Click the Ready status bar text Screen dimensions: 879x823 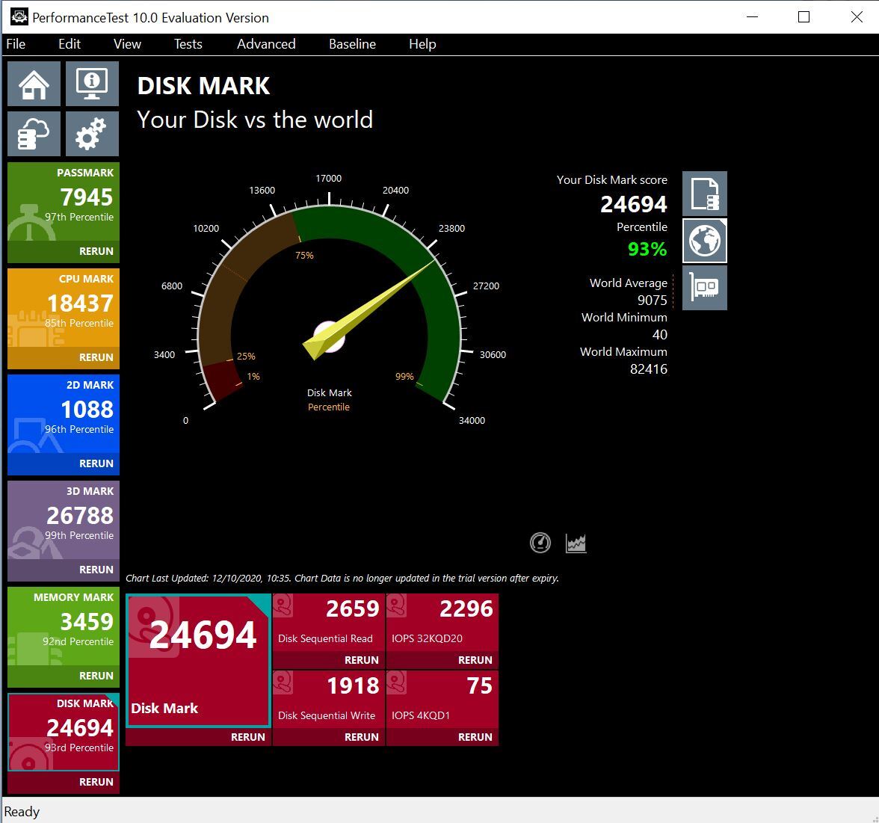[x=22, y=811]
